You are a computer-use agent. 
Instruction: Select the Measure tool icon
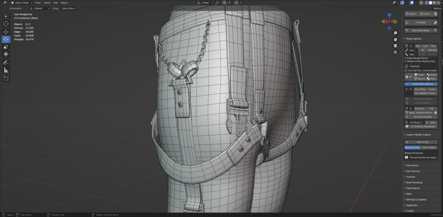click(6, 70)
